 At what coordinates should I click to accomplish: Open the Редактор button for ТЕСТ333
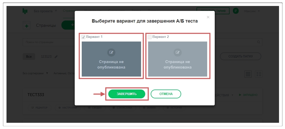(39, 108)
